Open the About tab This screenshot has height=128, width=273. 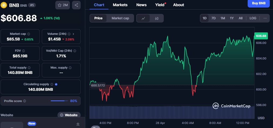(179, 5)
